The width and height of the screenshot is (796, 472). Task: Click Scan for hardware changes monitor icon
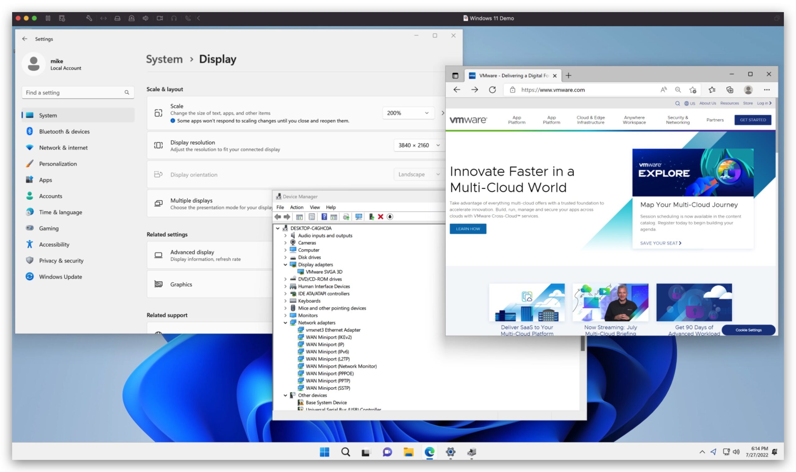(x=359, y=217)
